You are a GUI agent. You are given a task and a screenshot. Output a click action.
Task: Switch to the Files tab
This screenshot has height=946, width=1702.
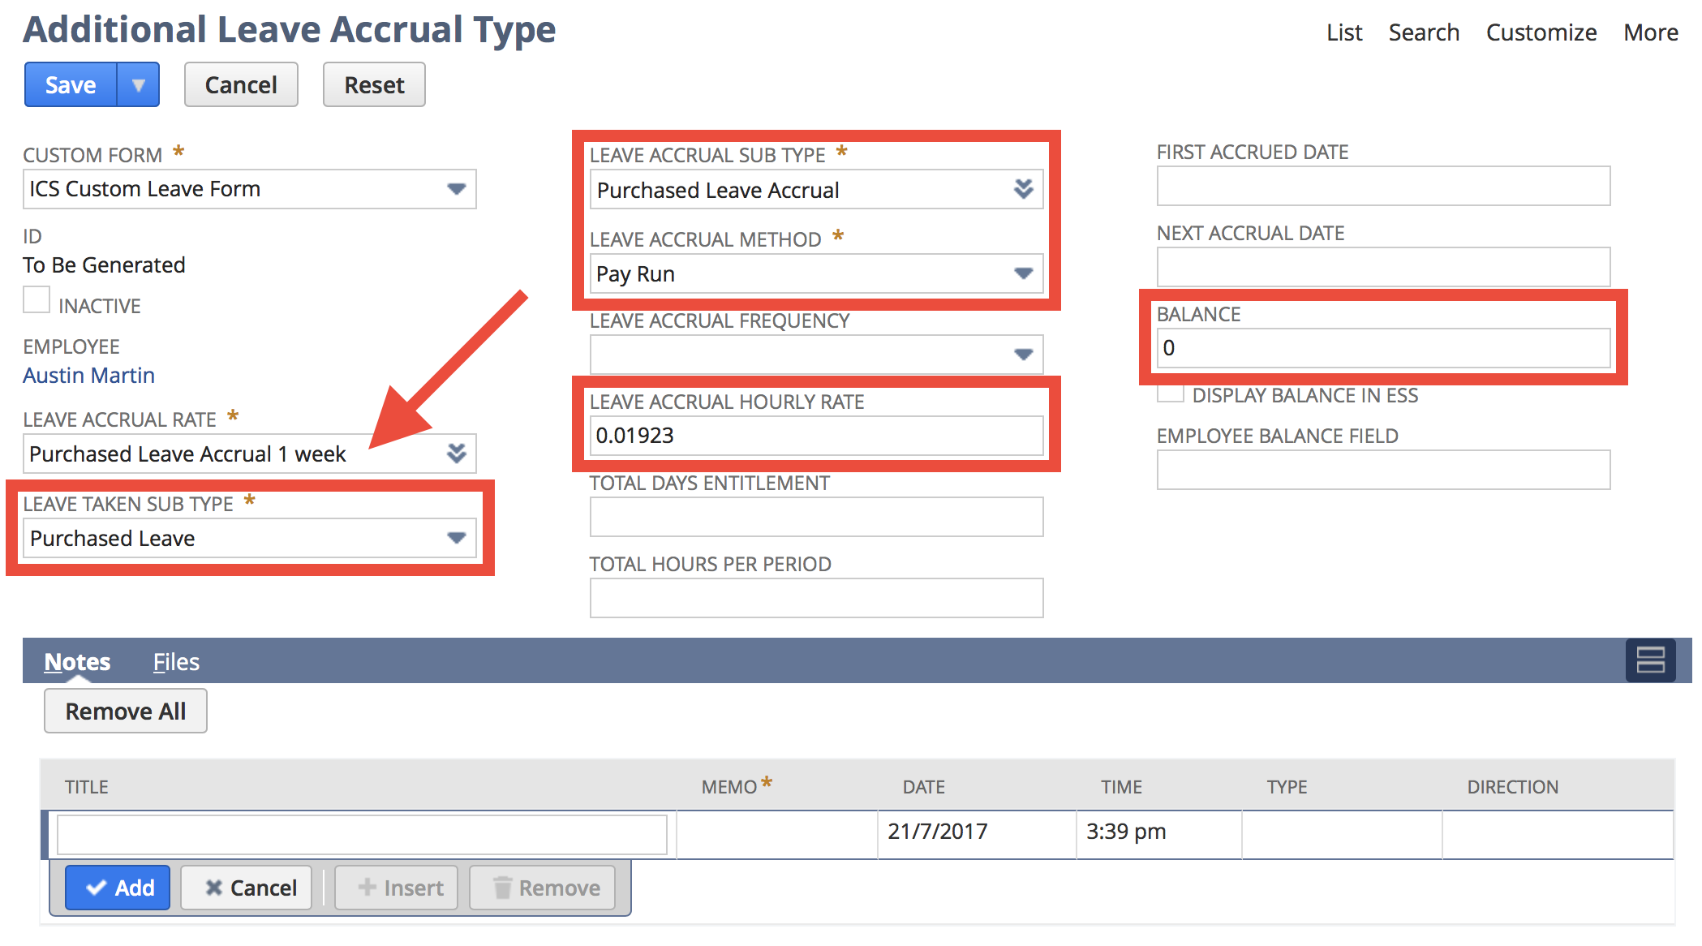click(x=175, y=661)
